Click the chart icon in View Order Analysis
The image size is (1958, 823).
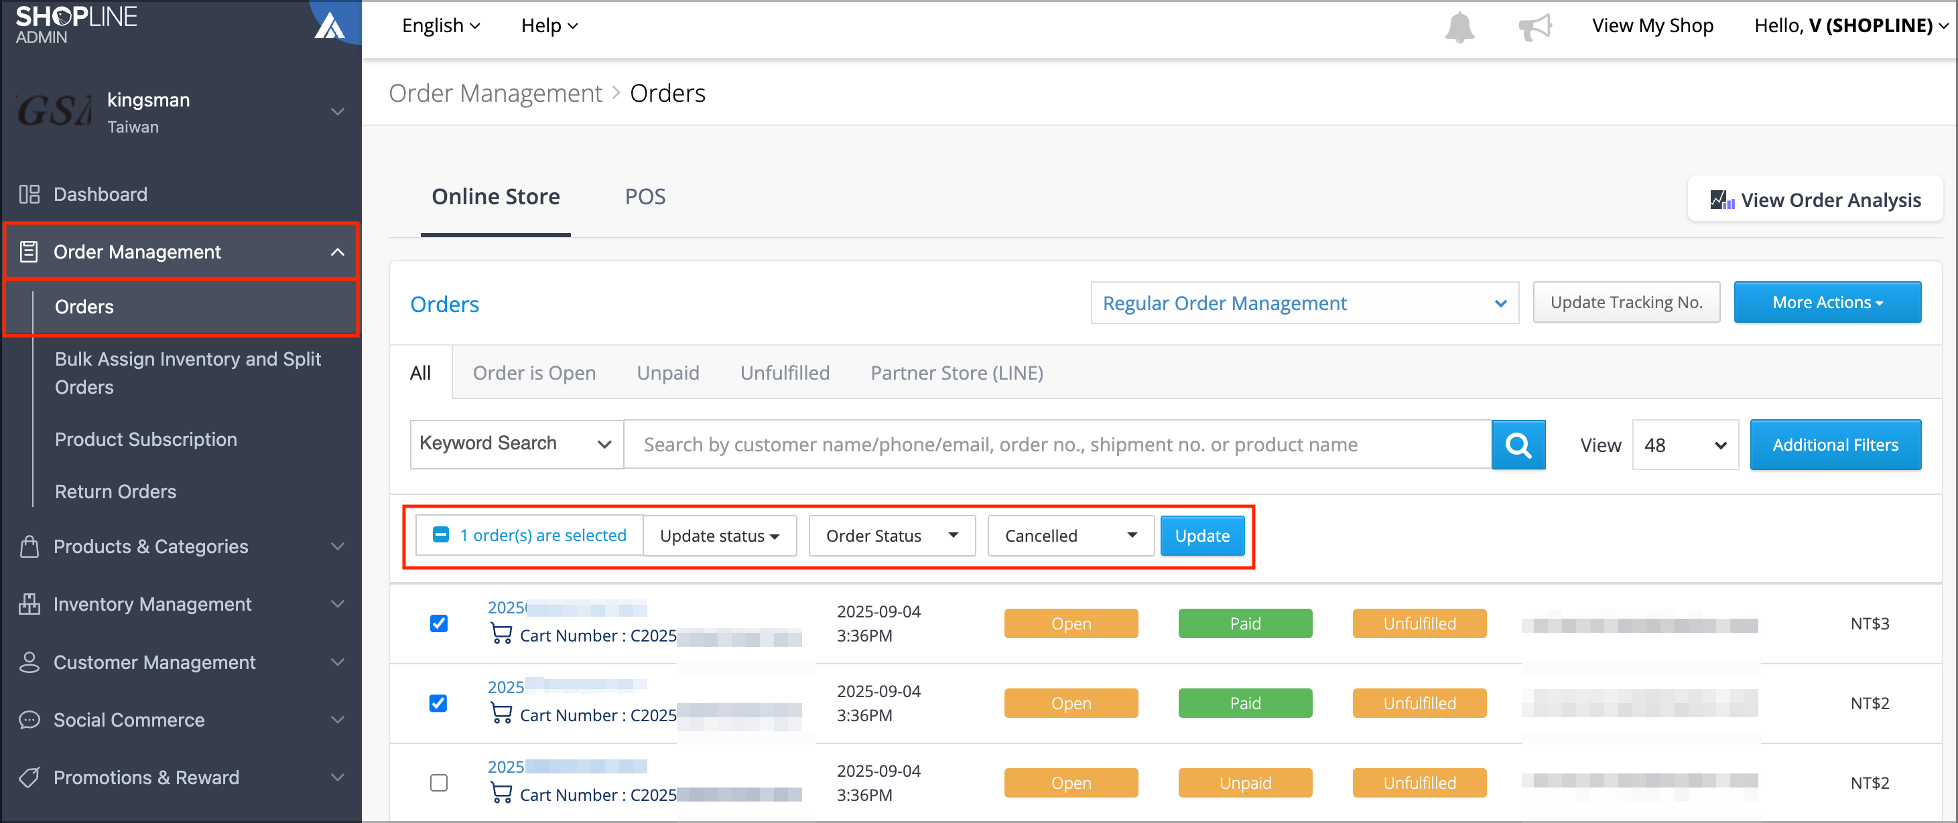(1721, 200)
